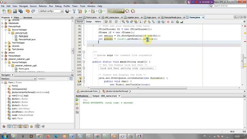The image size is (247, 139).
Task: Expand the Look and feel code fold at line 104
Action: point(84,68)
